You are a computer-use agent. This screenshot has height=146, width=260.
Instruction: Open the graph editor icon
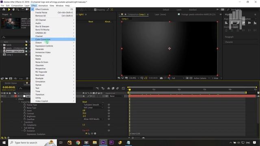123,88
